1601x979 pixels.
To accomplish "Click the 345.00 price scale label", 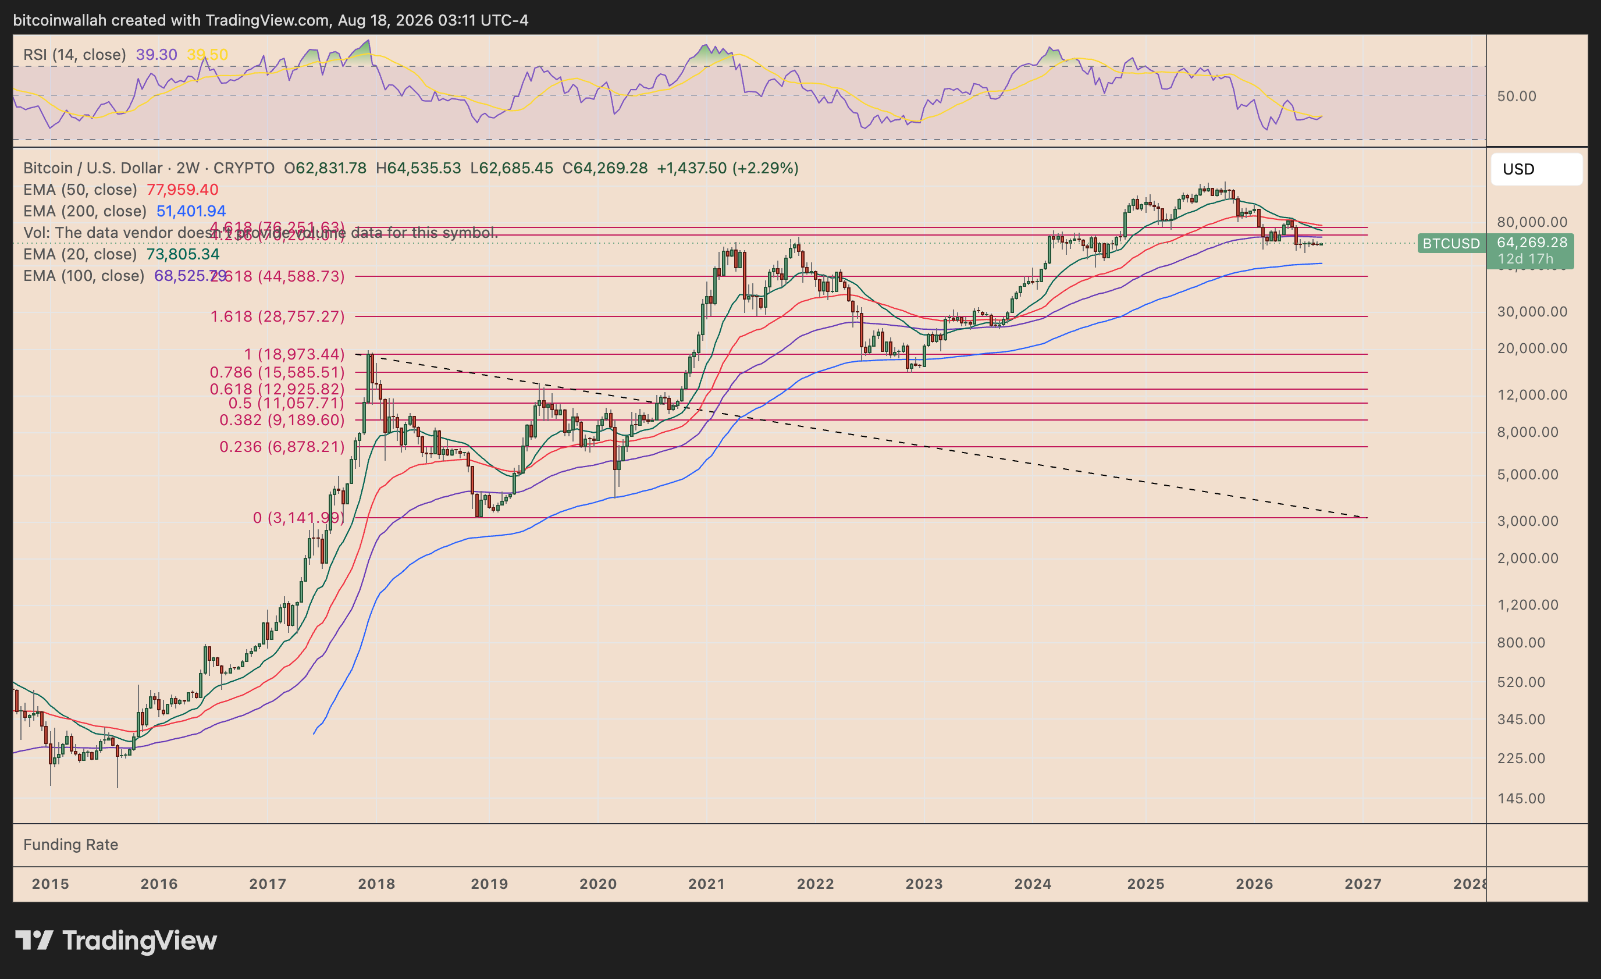I will 1521,720.
